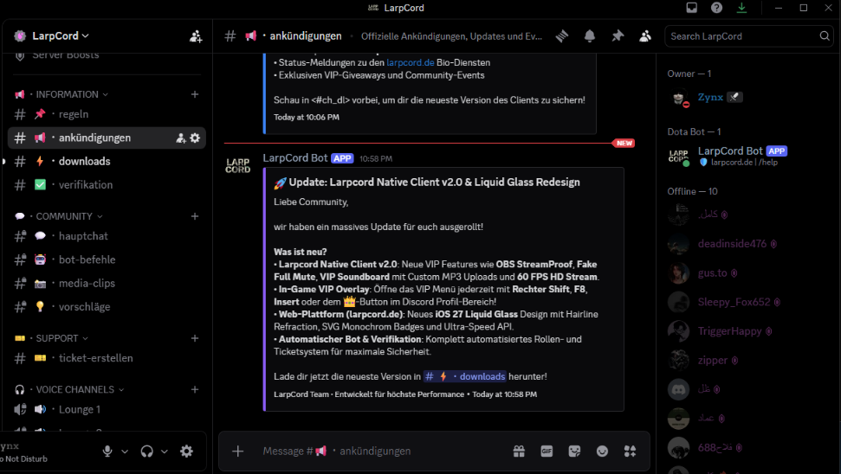Open microphone input options chevron
This screenshot has width=841, height=474.
tap(125, 452)
